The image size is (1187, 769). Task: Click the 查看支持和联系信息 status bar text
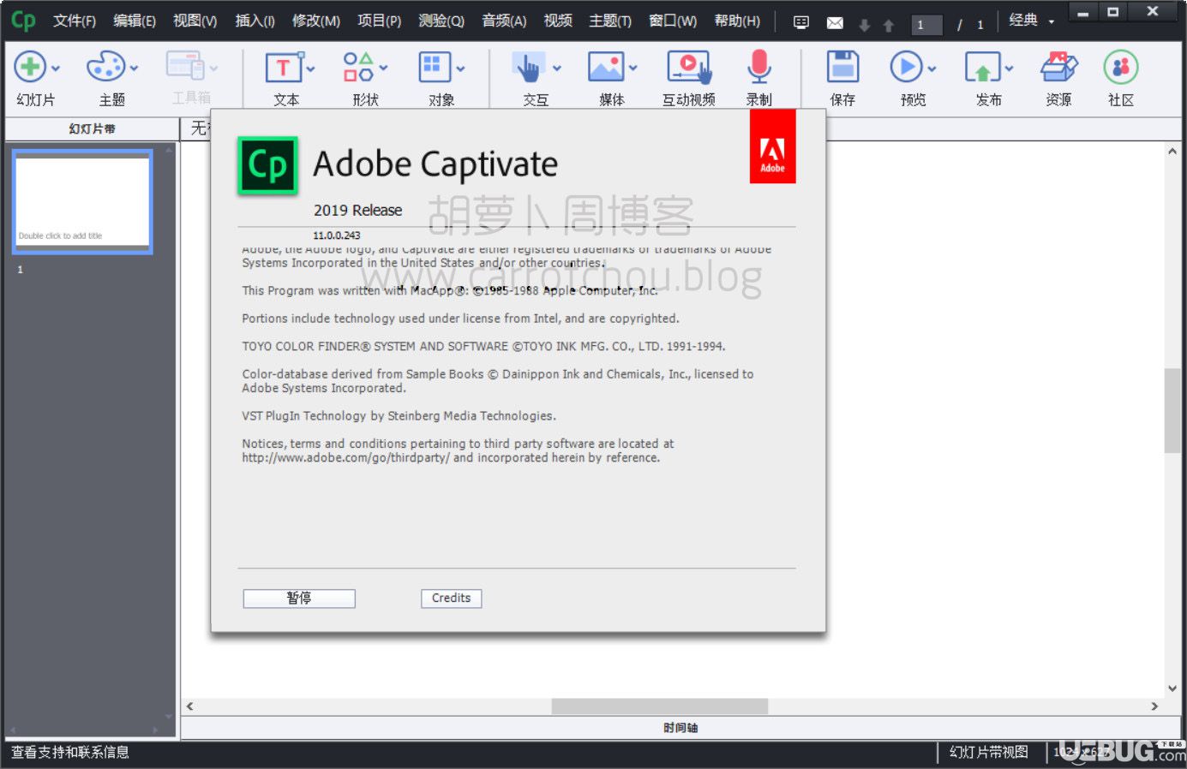click(69, 752)
